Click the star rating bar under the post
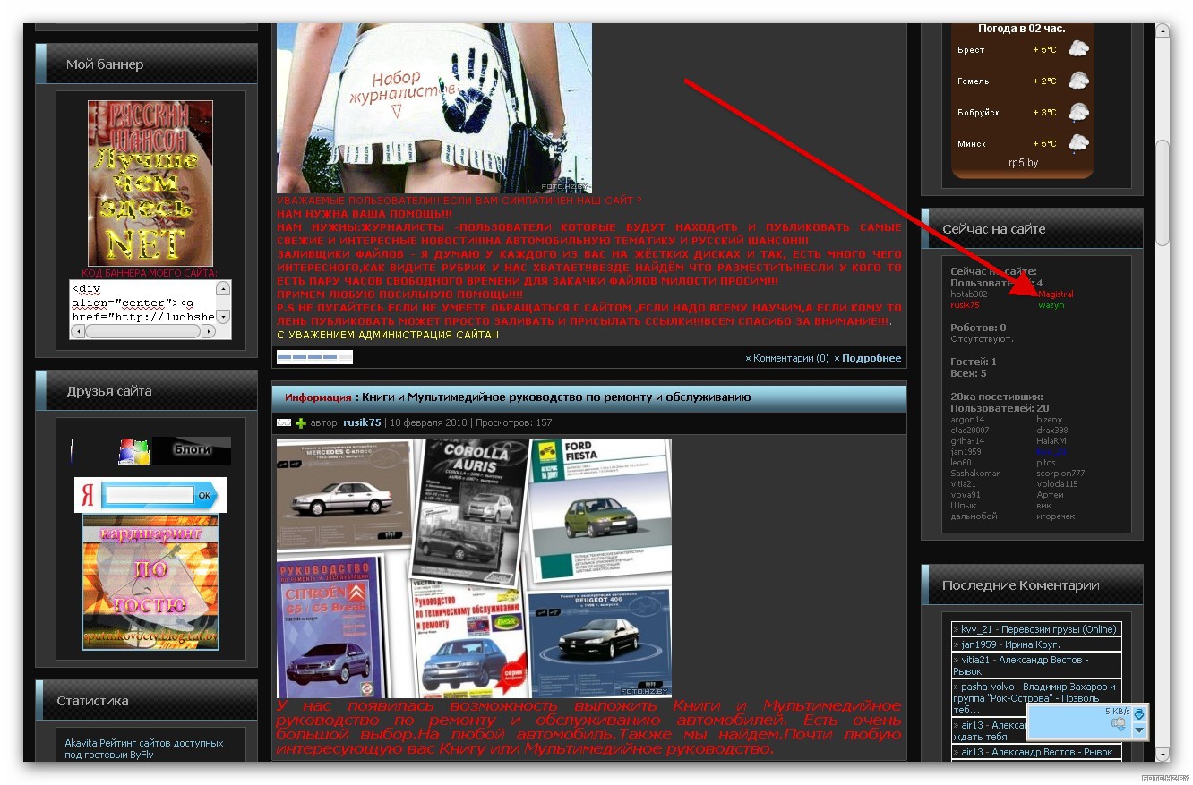Viewport: 1193px width, 785px height. [x=314, y=357]
